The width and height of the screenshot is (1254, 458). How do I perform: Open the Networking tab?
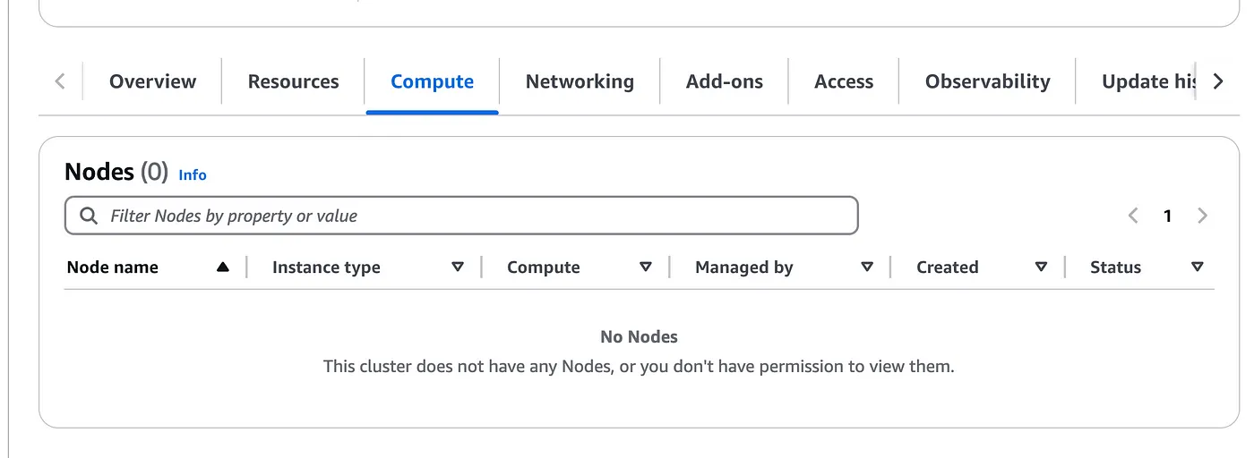[580, 81]
